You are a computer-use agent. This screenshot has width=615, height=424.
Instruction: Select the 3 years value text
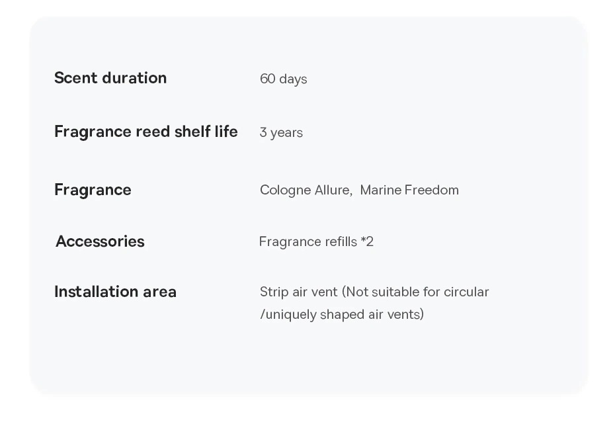tap(281, 132)
